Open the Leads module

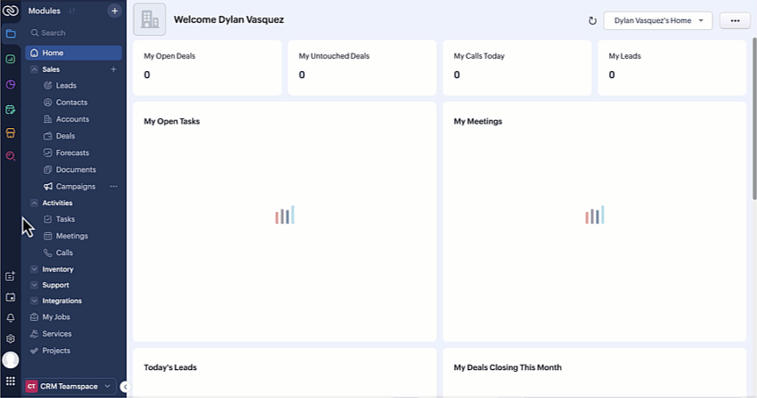66,86
